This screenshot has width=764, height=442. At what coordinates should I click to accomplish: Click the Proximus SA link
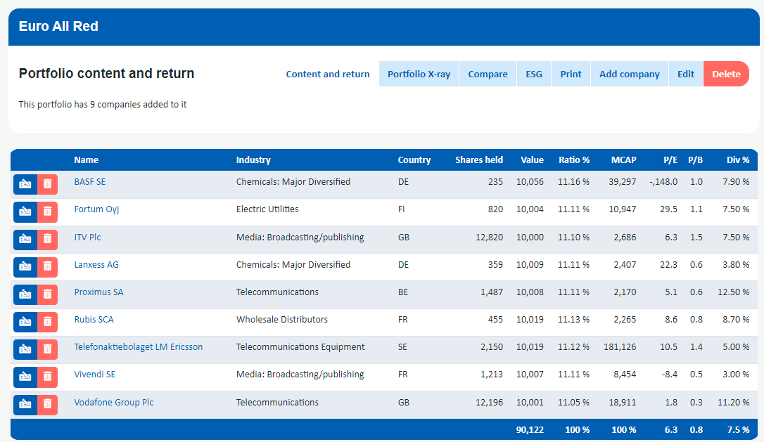pyautogui.click(x=98, y=292)
